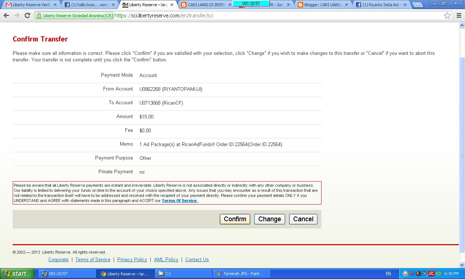Switch to Terserah.JPG - Paint in taskbar
This screenshot has width=465, height=279.
[x=242, y=274]
